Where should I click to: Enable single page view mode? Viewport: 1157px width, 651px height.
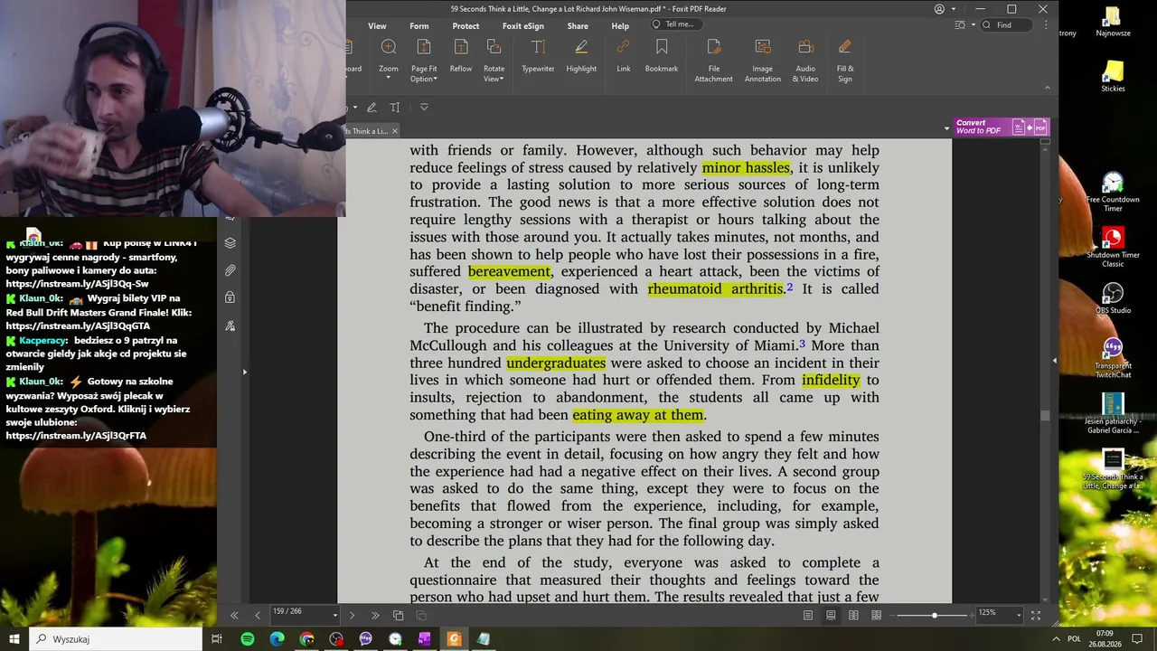point(808,616)
